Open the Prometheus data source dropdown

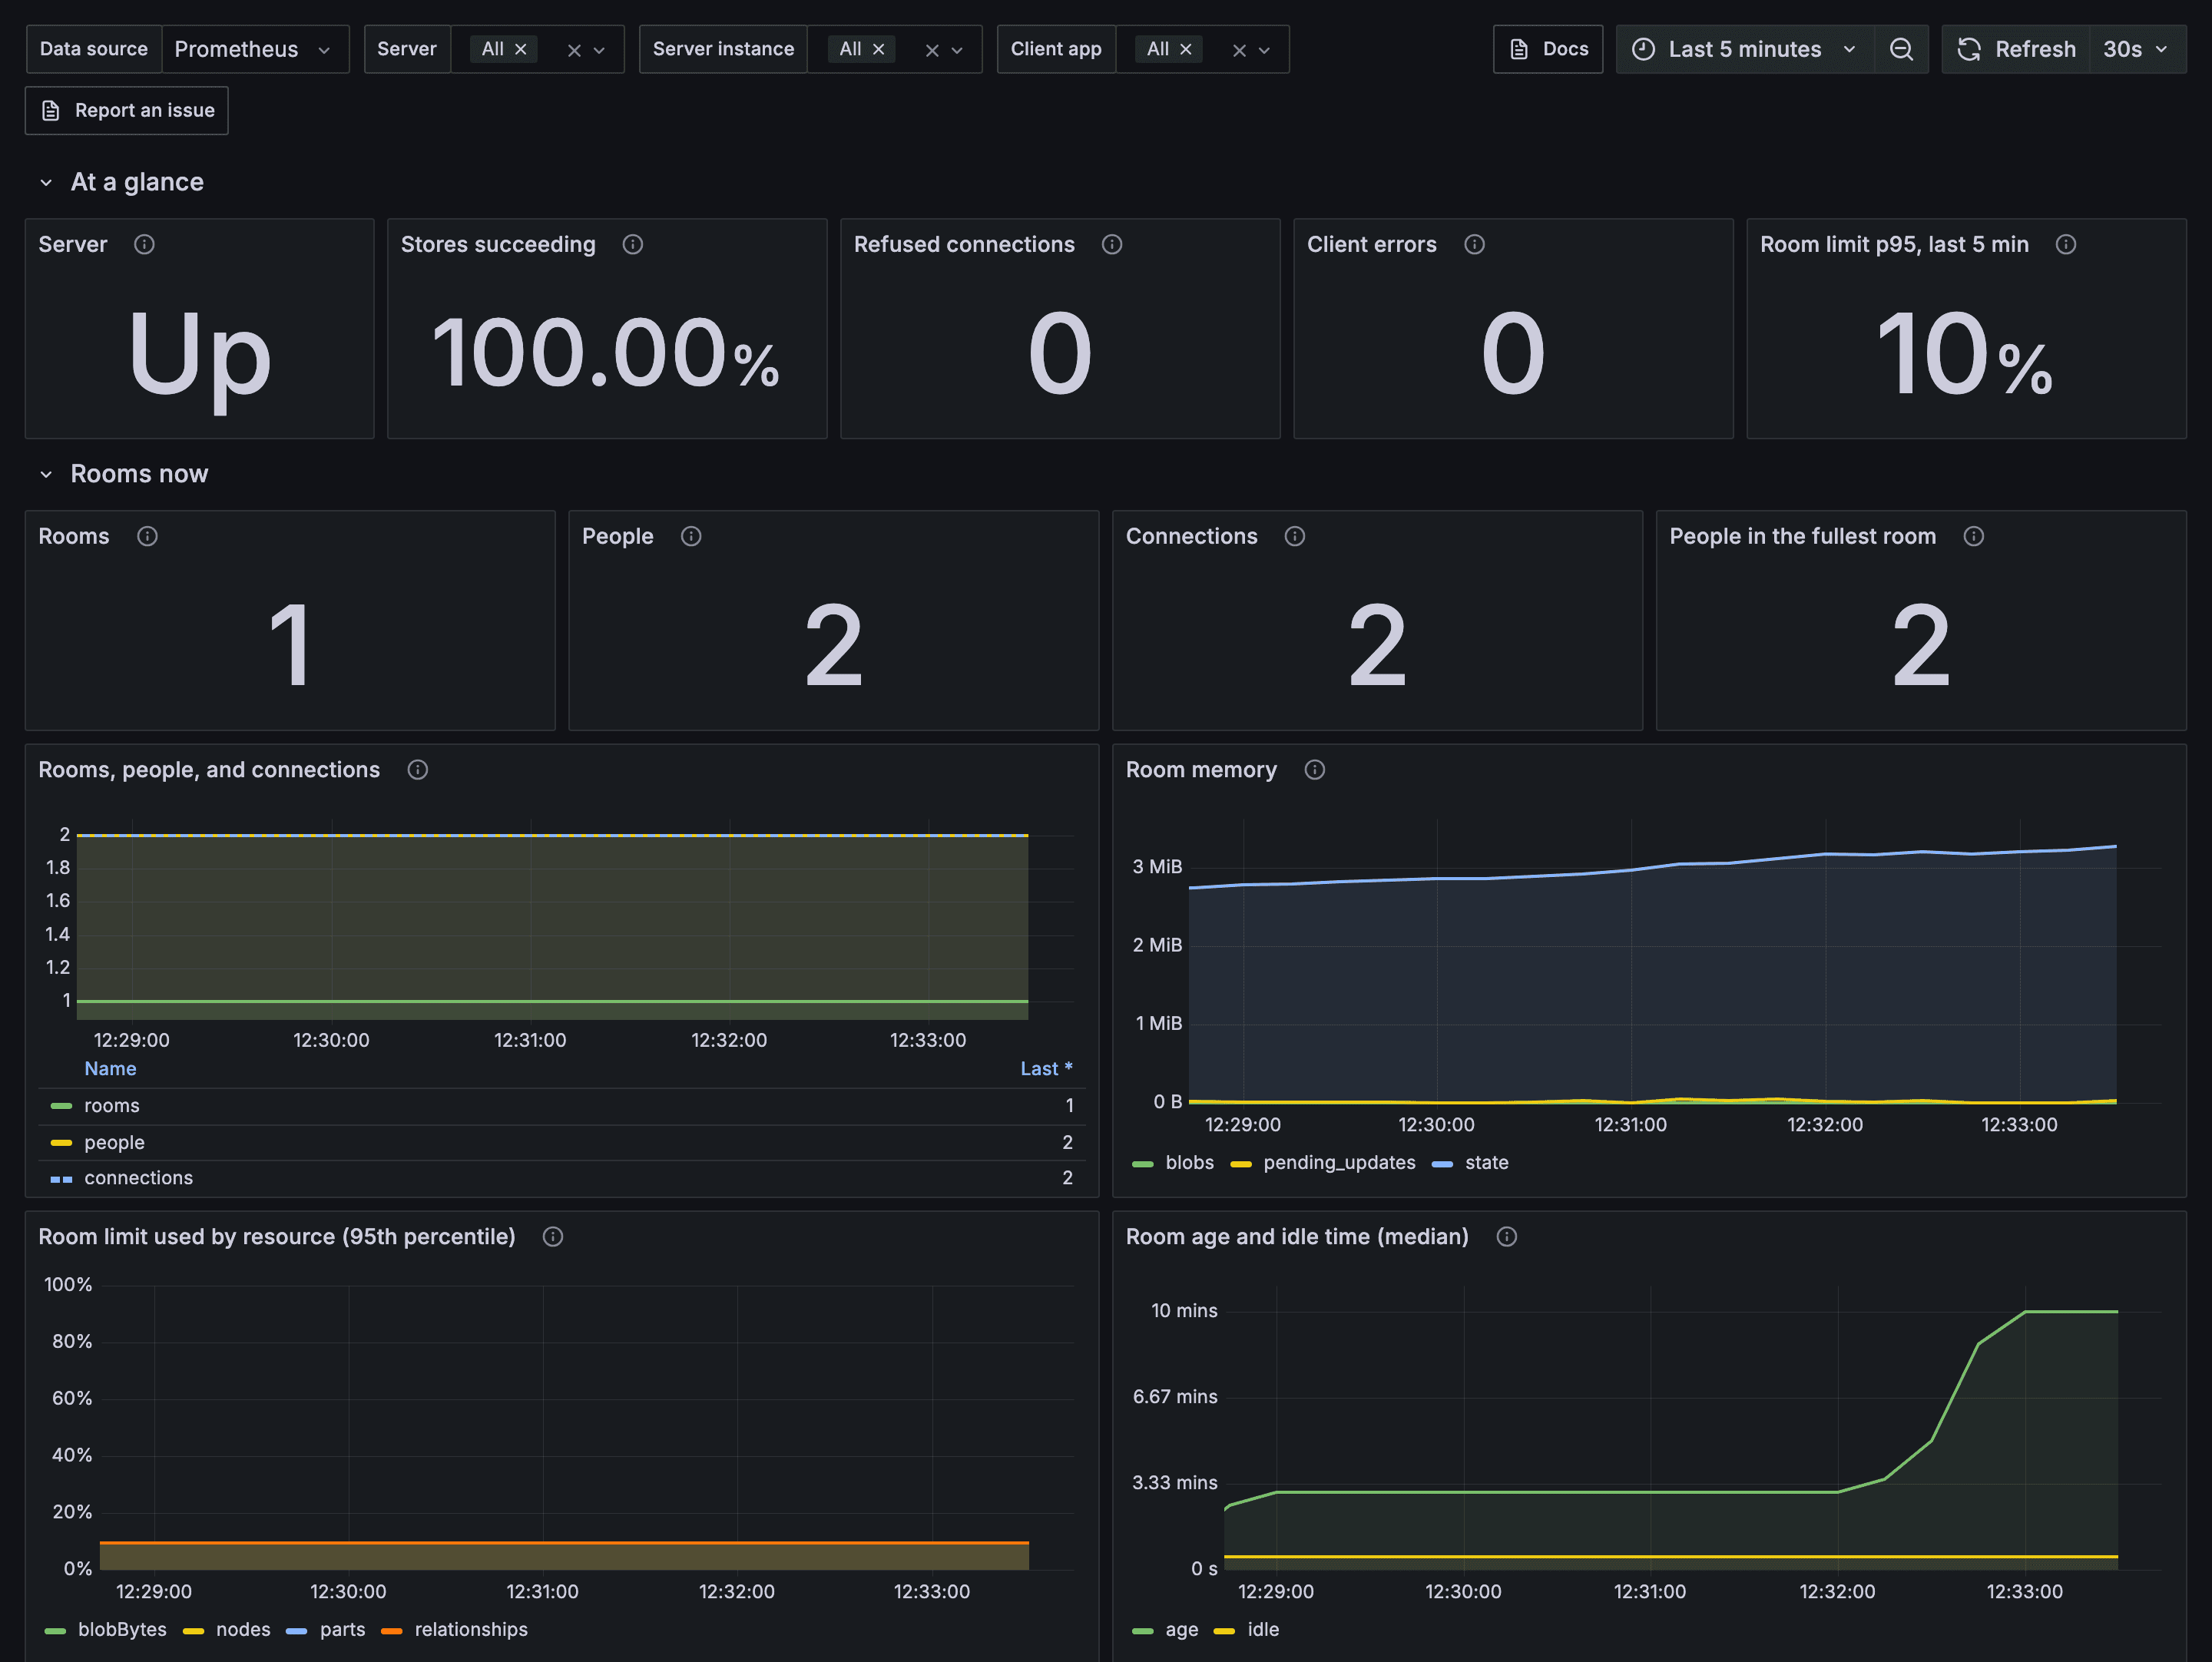pos(255,49)
